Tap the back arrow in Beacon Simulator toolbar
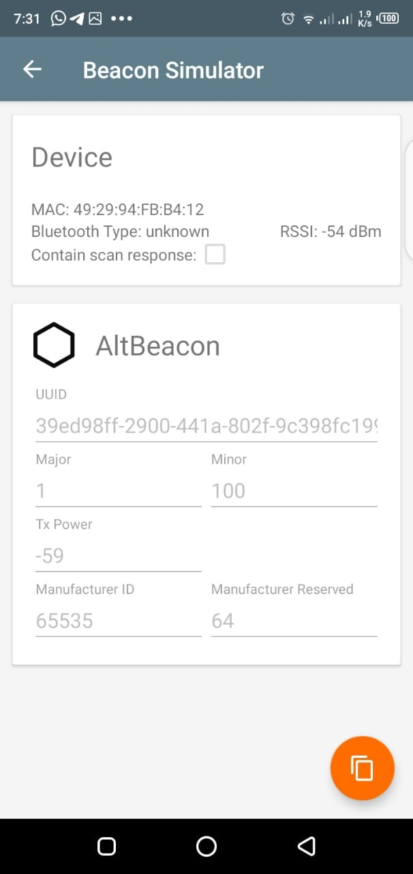413x874 pixels. point(31,69)
